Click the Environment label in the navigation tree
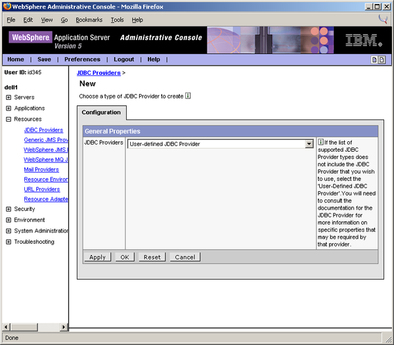This screenshot has height=345, width=394. pyautogui.click(x=30, y=220)
